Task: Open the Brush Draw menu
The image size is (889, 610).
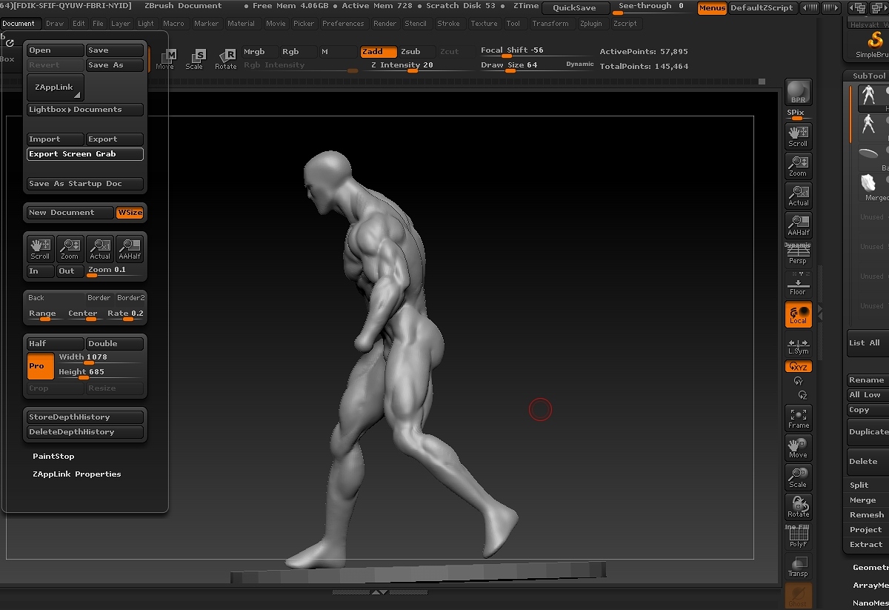Action: [55, 24]
